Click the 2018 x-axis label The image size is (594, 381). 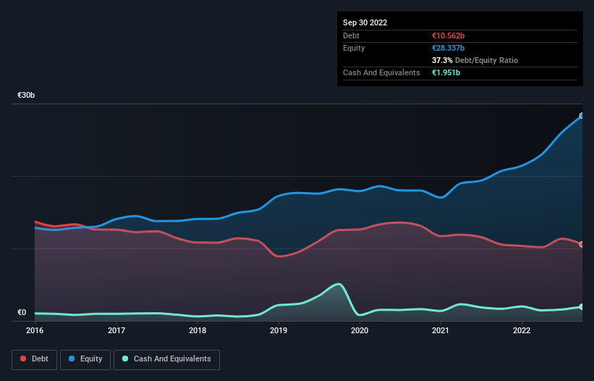pyautogui.click(x=198, y=330)
